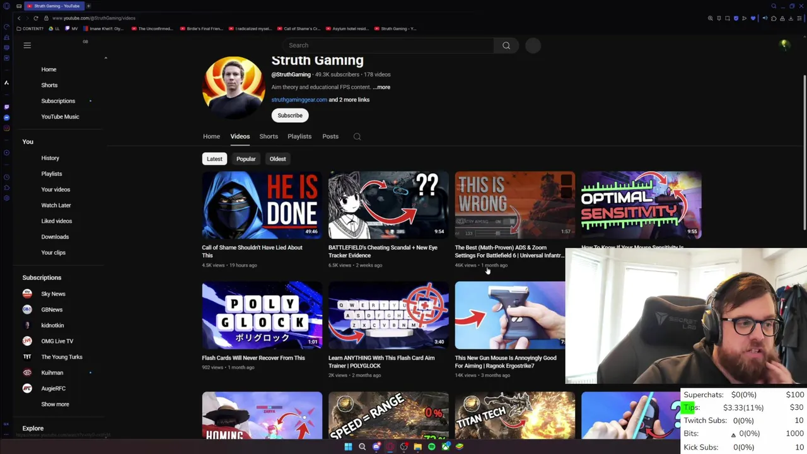Open the browser downloads icon
The width and height of the screenshot is (807, 454).
(x=791, y=18)
